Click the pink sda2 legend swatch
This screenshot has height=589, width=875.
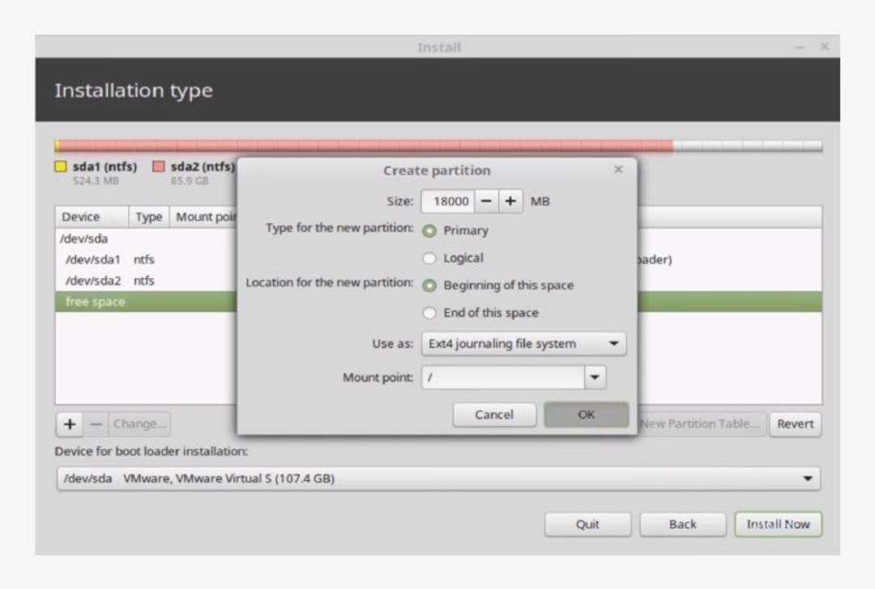pos(159,166)
